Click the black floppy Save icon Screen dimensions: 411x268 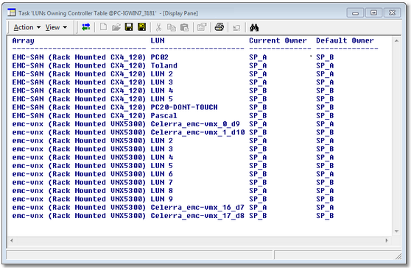click(x=129, y=27)
